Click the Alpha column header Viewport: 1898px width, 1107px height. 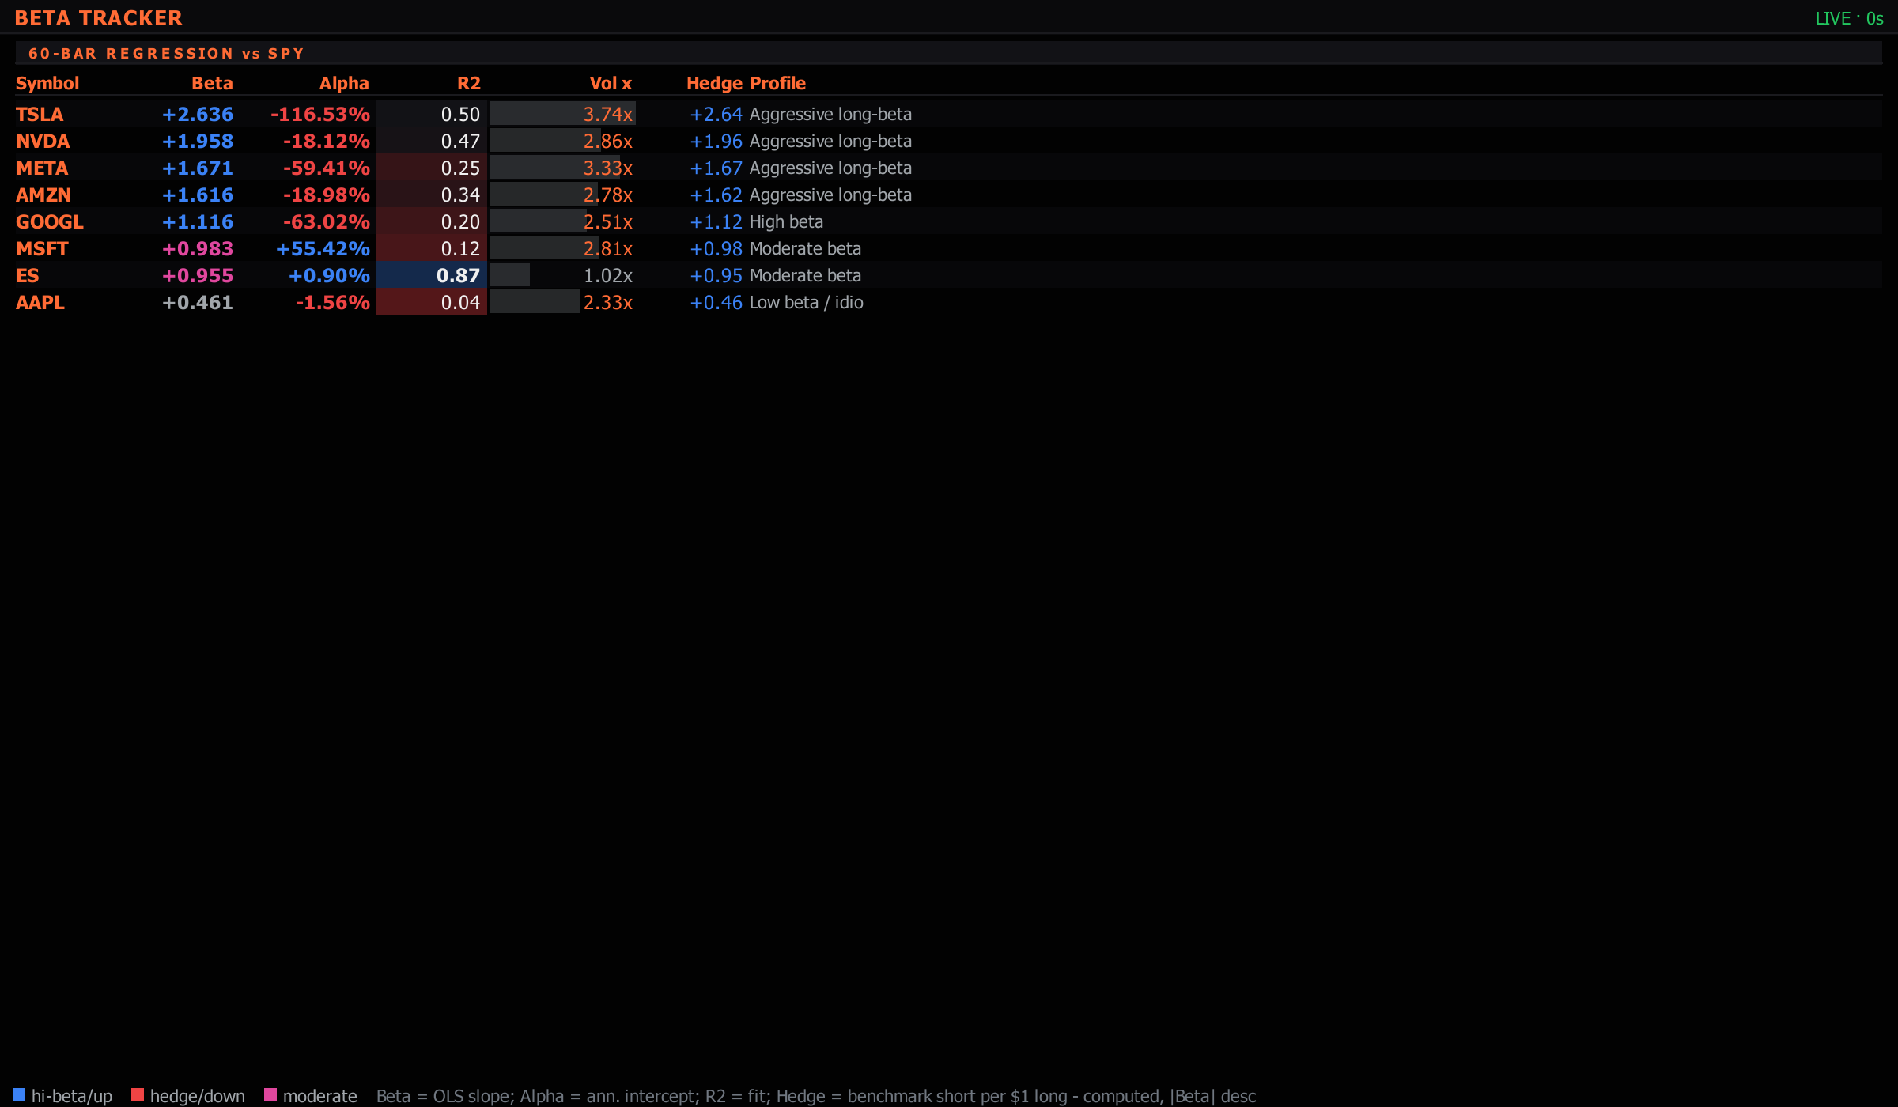click(344, 83)
